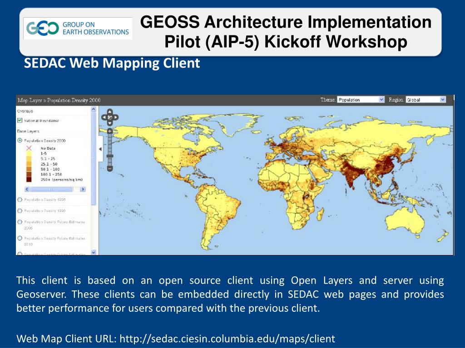
Task: Click the GEO Group on Earth Observations logo
Action: 78,29
